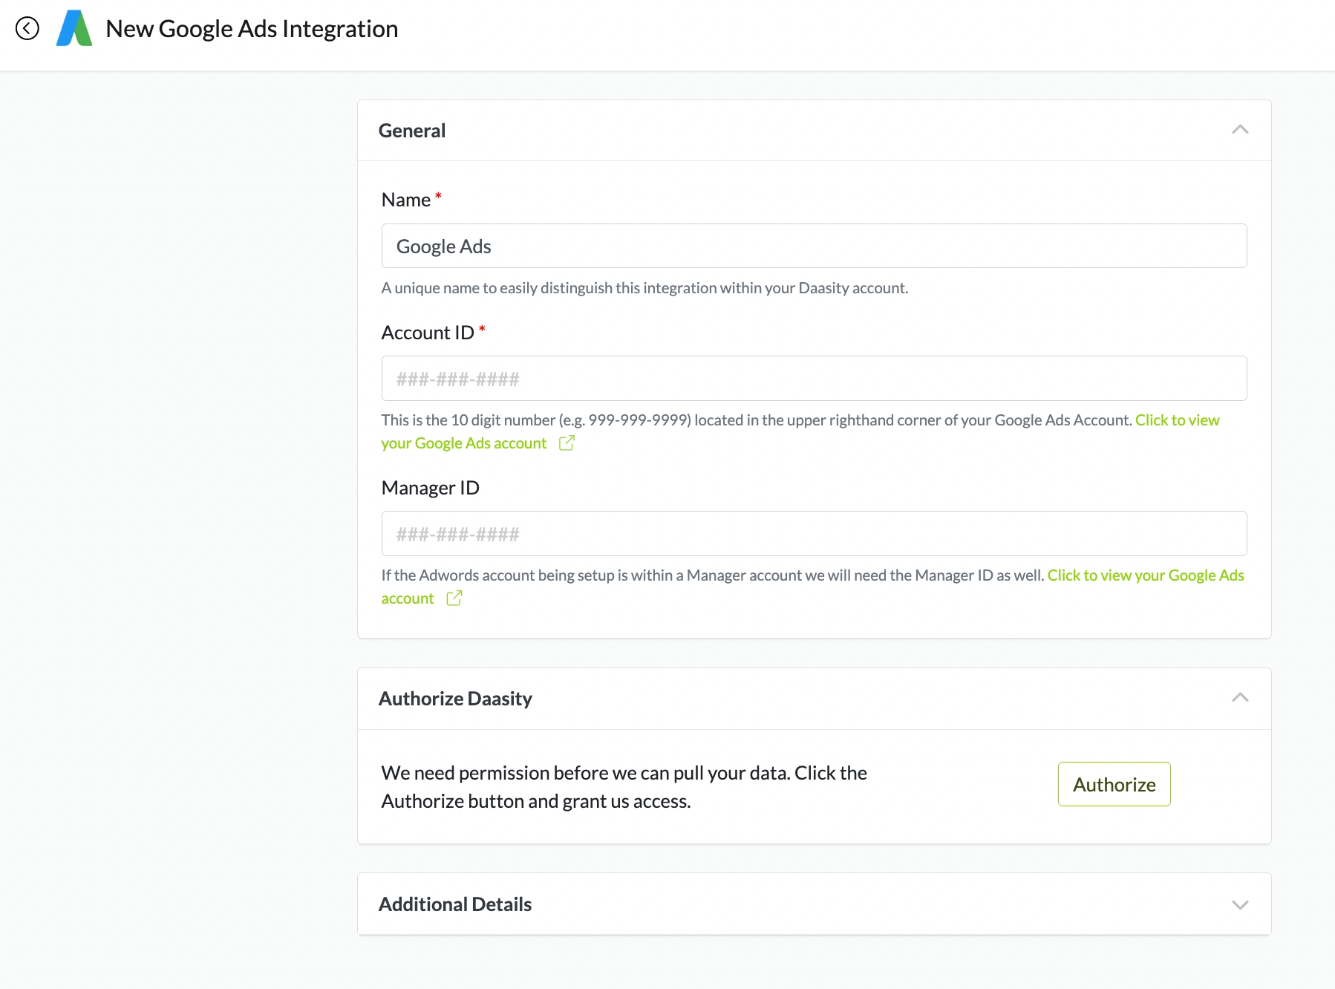The image size is (1335, 989).
Task: Open Google Ads account link below Account ID
Action: (x=463, y=443)
